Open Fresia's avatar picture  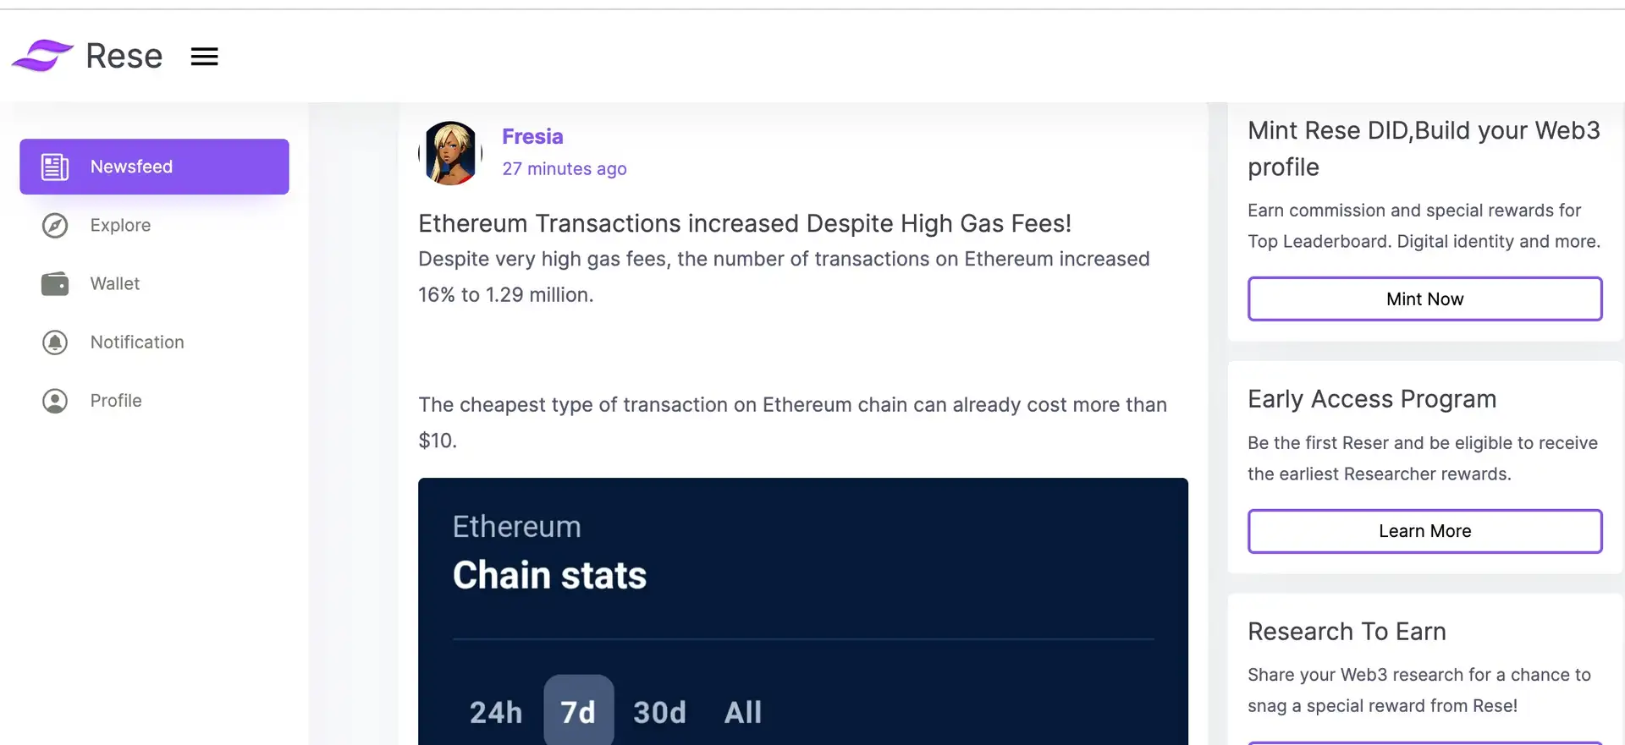(450, 153)
